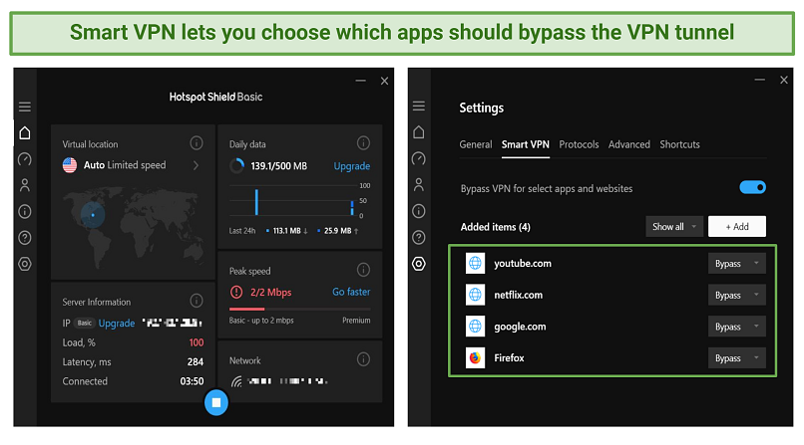The height and width of the screenshot is (445, 804).
Task: Open Bypass dropdown for google.com
Action: (737, 327)
